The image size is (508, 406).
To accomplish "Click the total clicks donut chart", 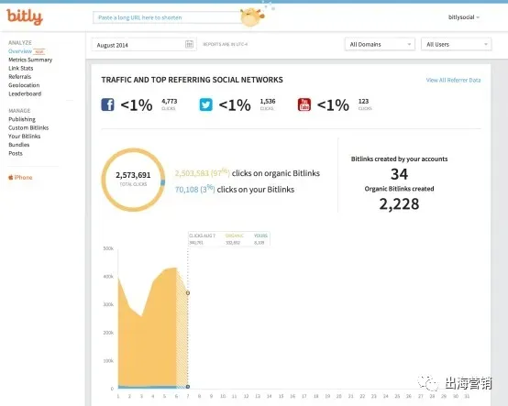I will coord(133,180).
